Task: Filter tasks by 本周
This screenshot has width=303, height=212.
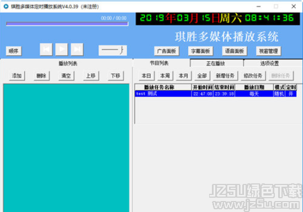Action: point(165,76)
